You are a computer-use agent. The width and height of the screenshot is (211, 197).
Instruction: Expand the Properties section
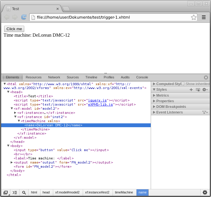[154, 101]
